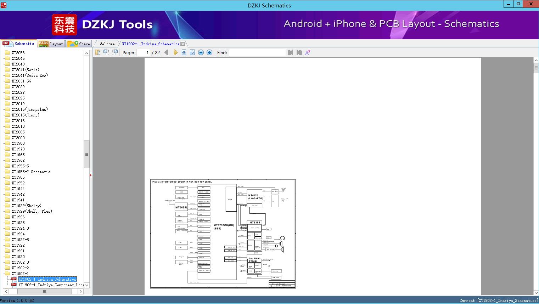Fit page to width
This screenshot has height=304, width=539.
coord(184,52)
